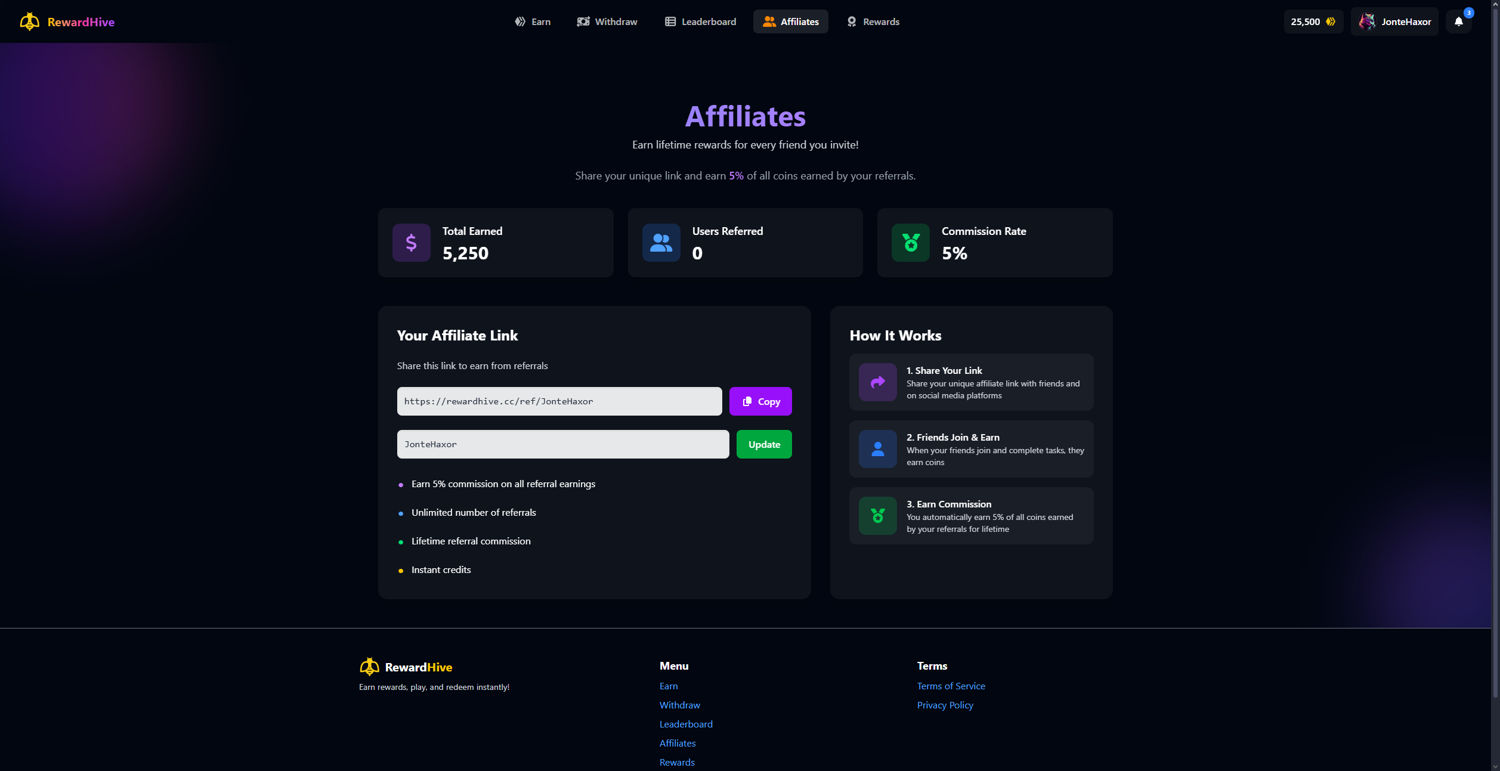Click the Share Your Link arrow icon

[877, 382]
